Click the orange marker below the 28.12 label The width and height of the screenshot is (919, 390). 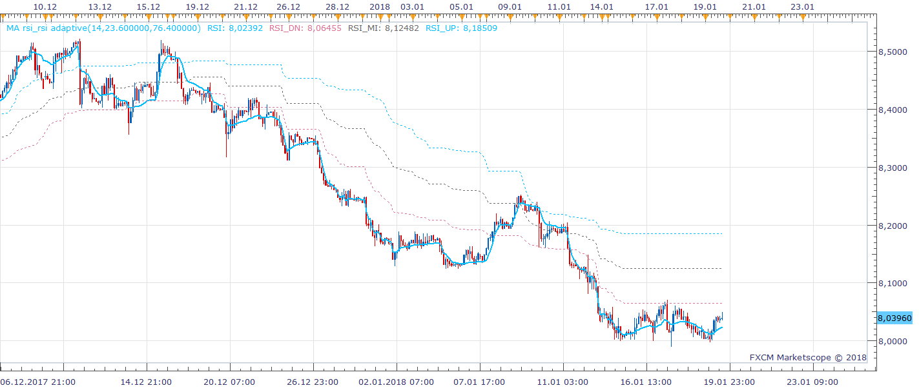[x=337, y=16]
